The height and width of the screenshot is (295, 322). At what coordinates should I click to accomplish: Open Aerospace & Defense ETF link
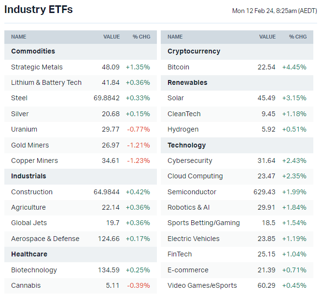pyautogui.click(x=45, y=239)
